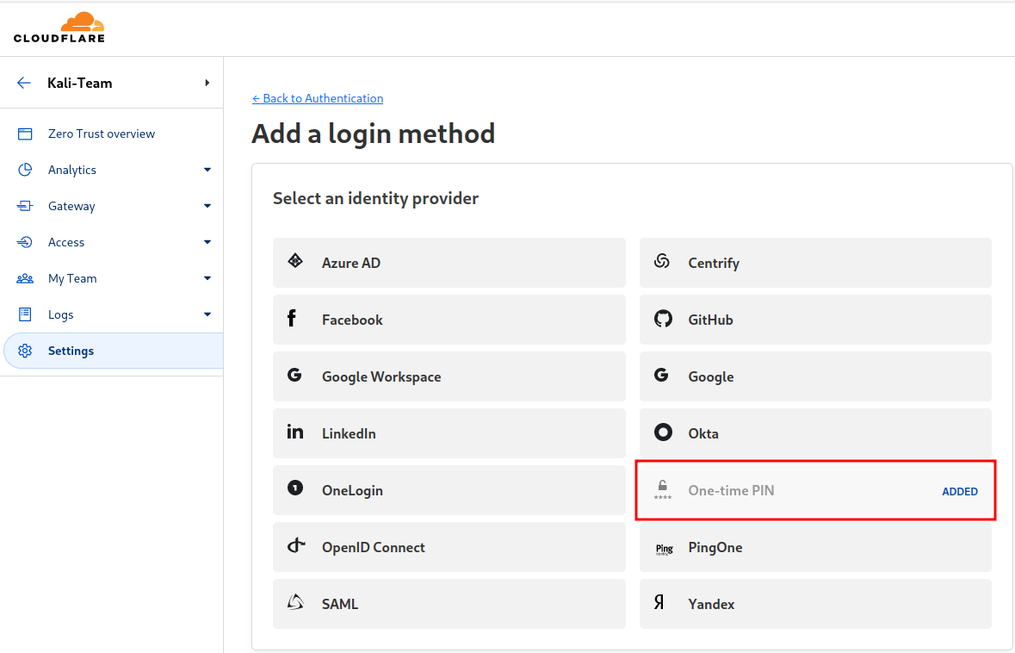Select the Google Workspace provider card
The height and width of the screenshot is (653, 1015).
click(x=449, y=377)
